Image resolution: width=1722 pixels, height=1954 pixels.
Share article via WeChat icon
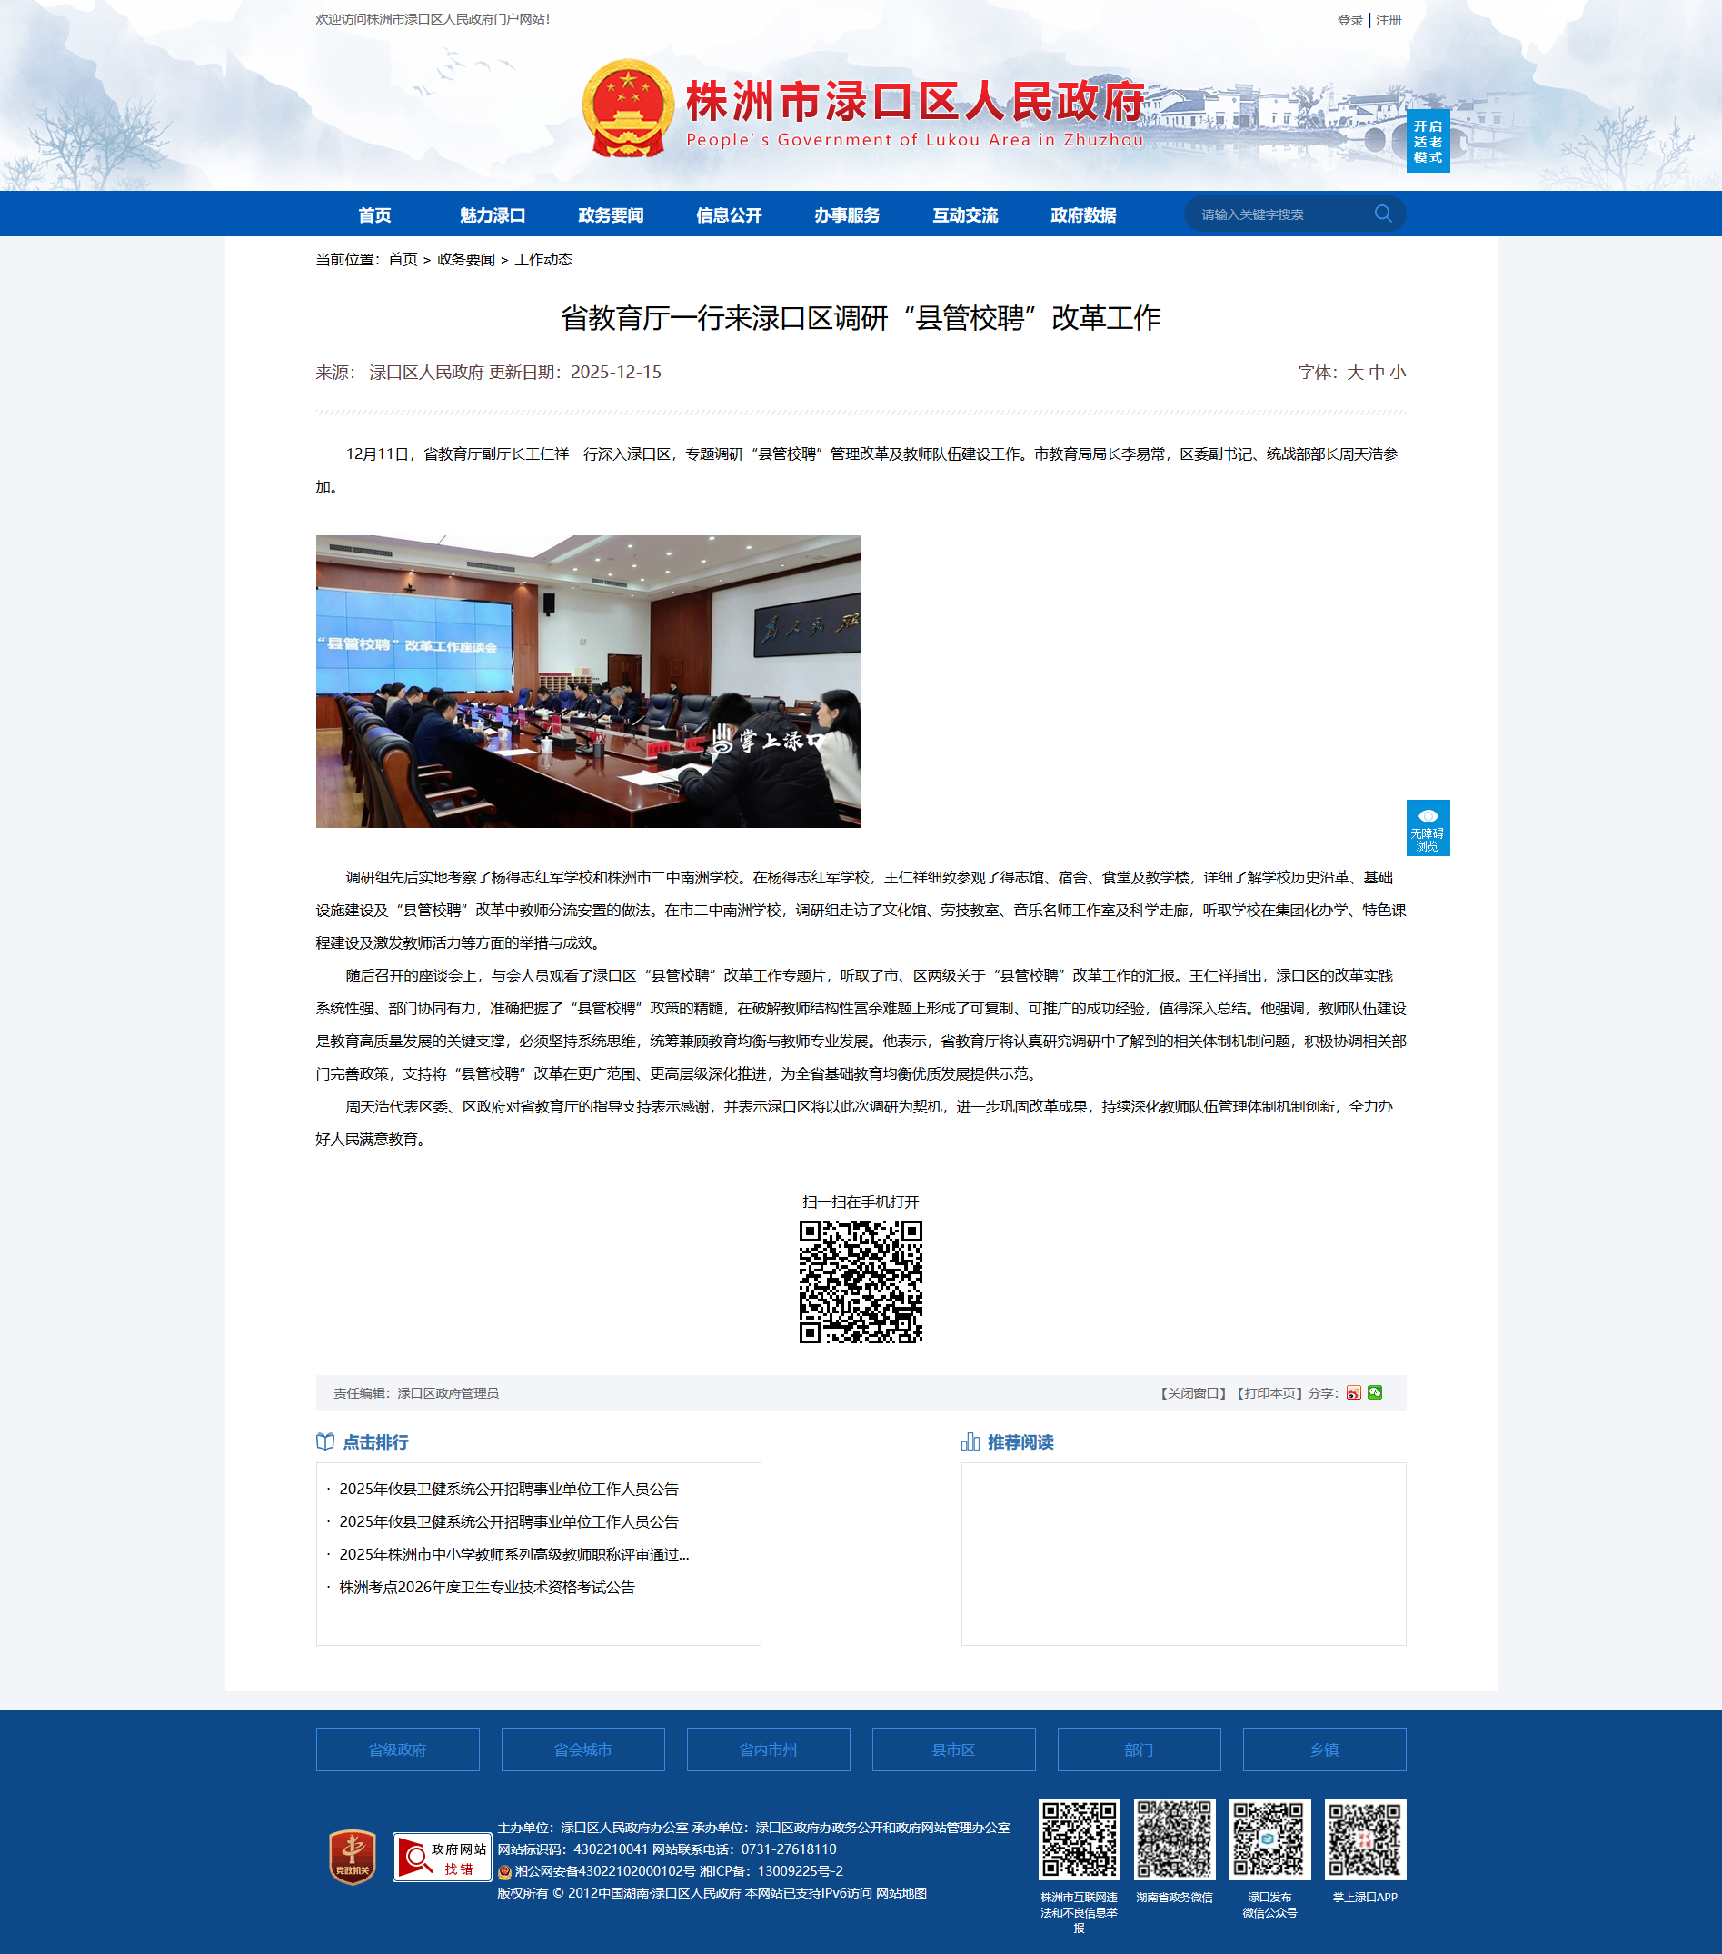coord(1374,1393)
